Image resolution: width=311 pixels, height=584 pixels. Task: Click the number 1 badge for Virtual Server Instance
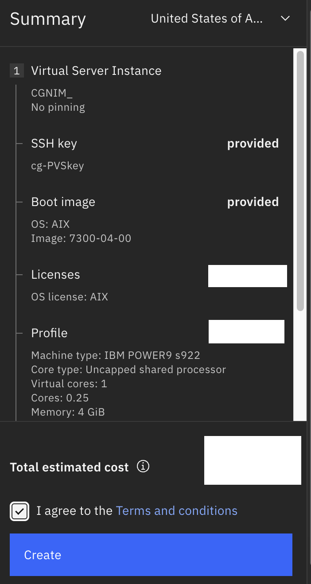16,71
